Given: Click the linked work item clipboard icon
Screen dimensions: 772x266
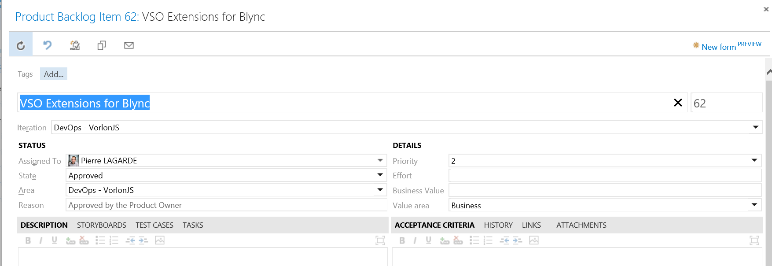Looking at the screenshot, I should (75, 45).
